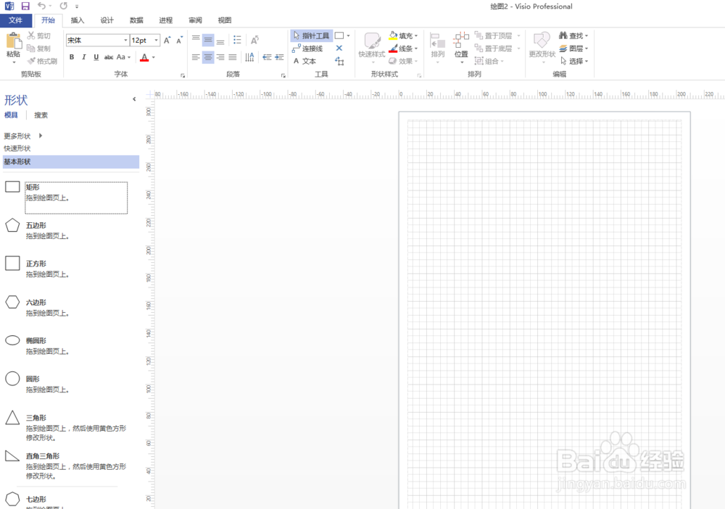Open the 效果 effects dropdown
Image resolution: width=725 pixels, height=509 pixels.
click(403, 61)
